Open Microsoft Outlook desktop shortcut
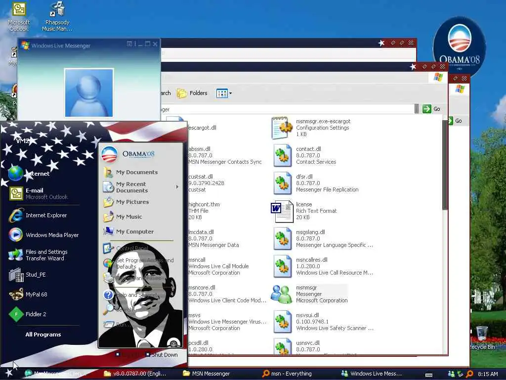This screenshot has width=506, height=380. (x=19, y=17)
